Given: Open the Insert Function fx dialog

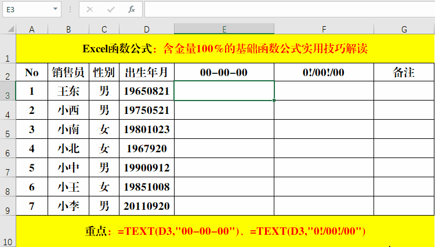Looking at the screenshot, I should (132, 9).
